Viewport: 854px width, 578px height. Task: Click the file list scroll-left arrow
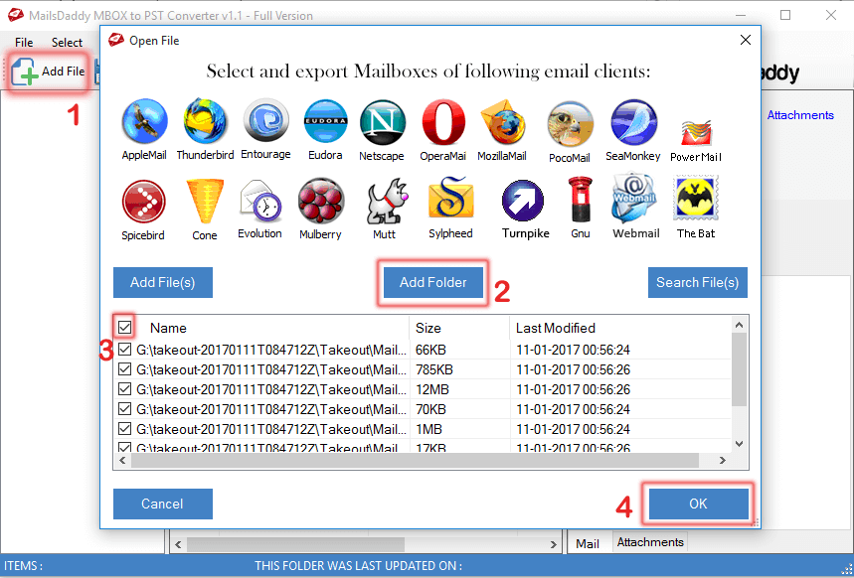click(x=122, y=461)
